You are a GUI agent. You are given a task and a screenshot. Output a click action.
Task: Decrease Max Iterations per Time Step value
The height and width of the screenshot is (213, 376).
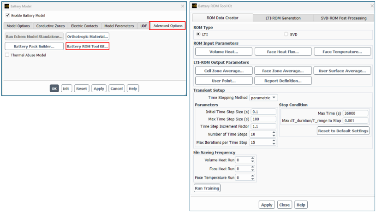click(x=274, y=144)
